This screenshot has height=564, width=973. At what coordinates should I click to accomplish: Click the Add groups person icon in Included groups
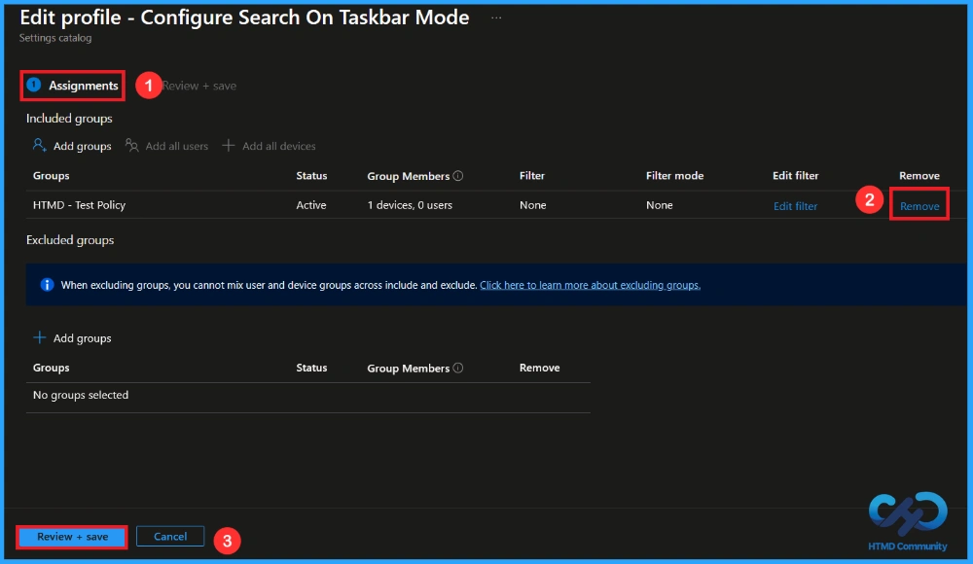pos(39,145)
